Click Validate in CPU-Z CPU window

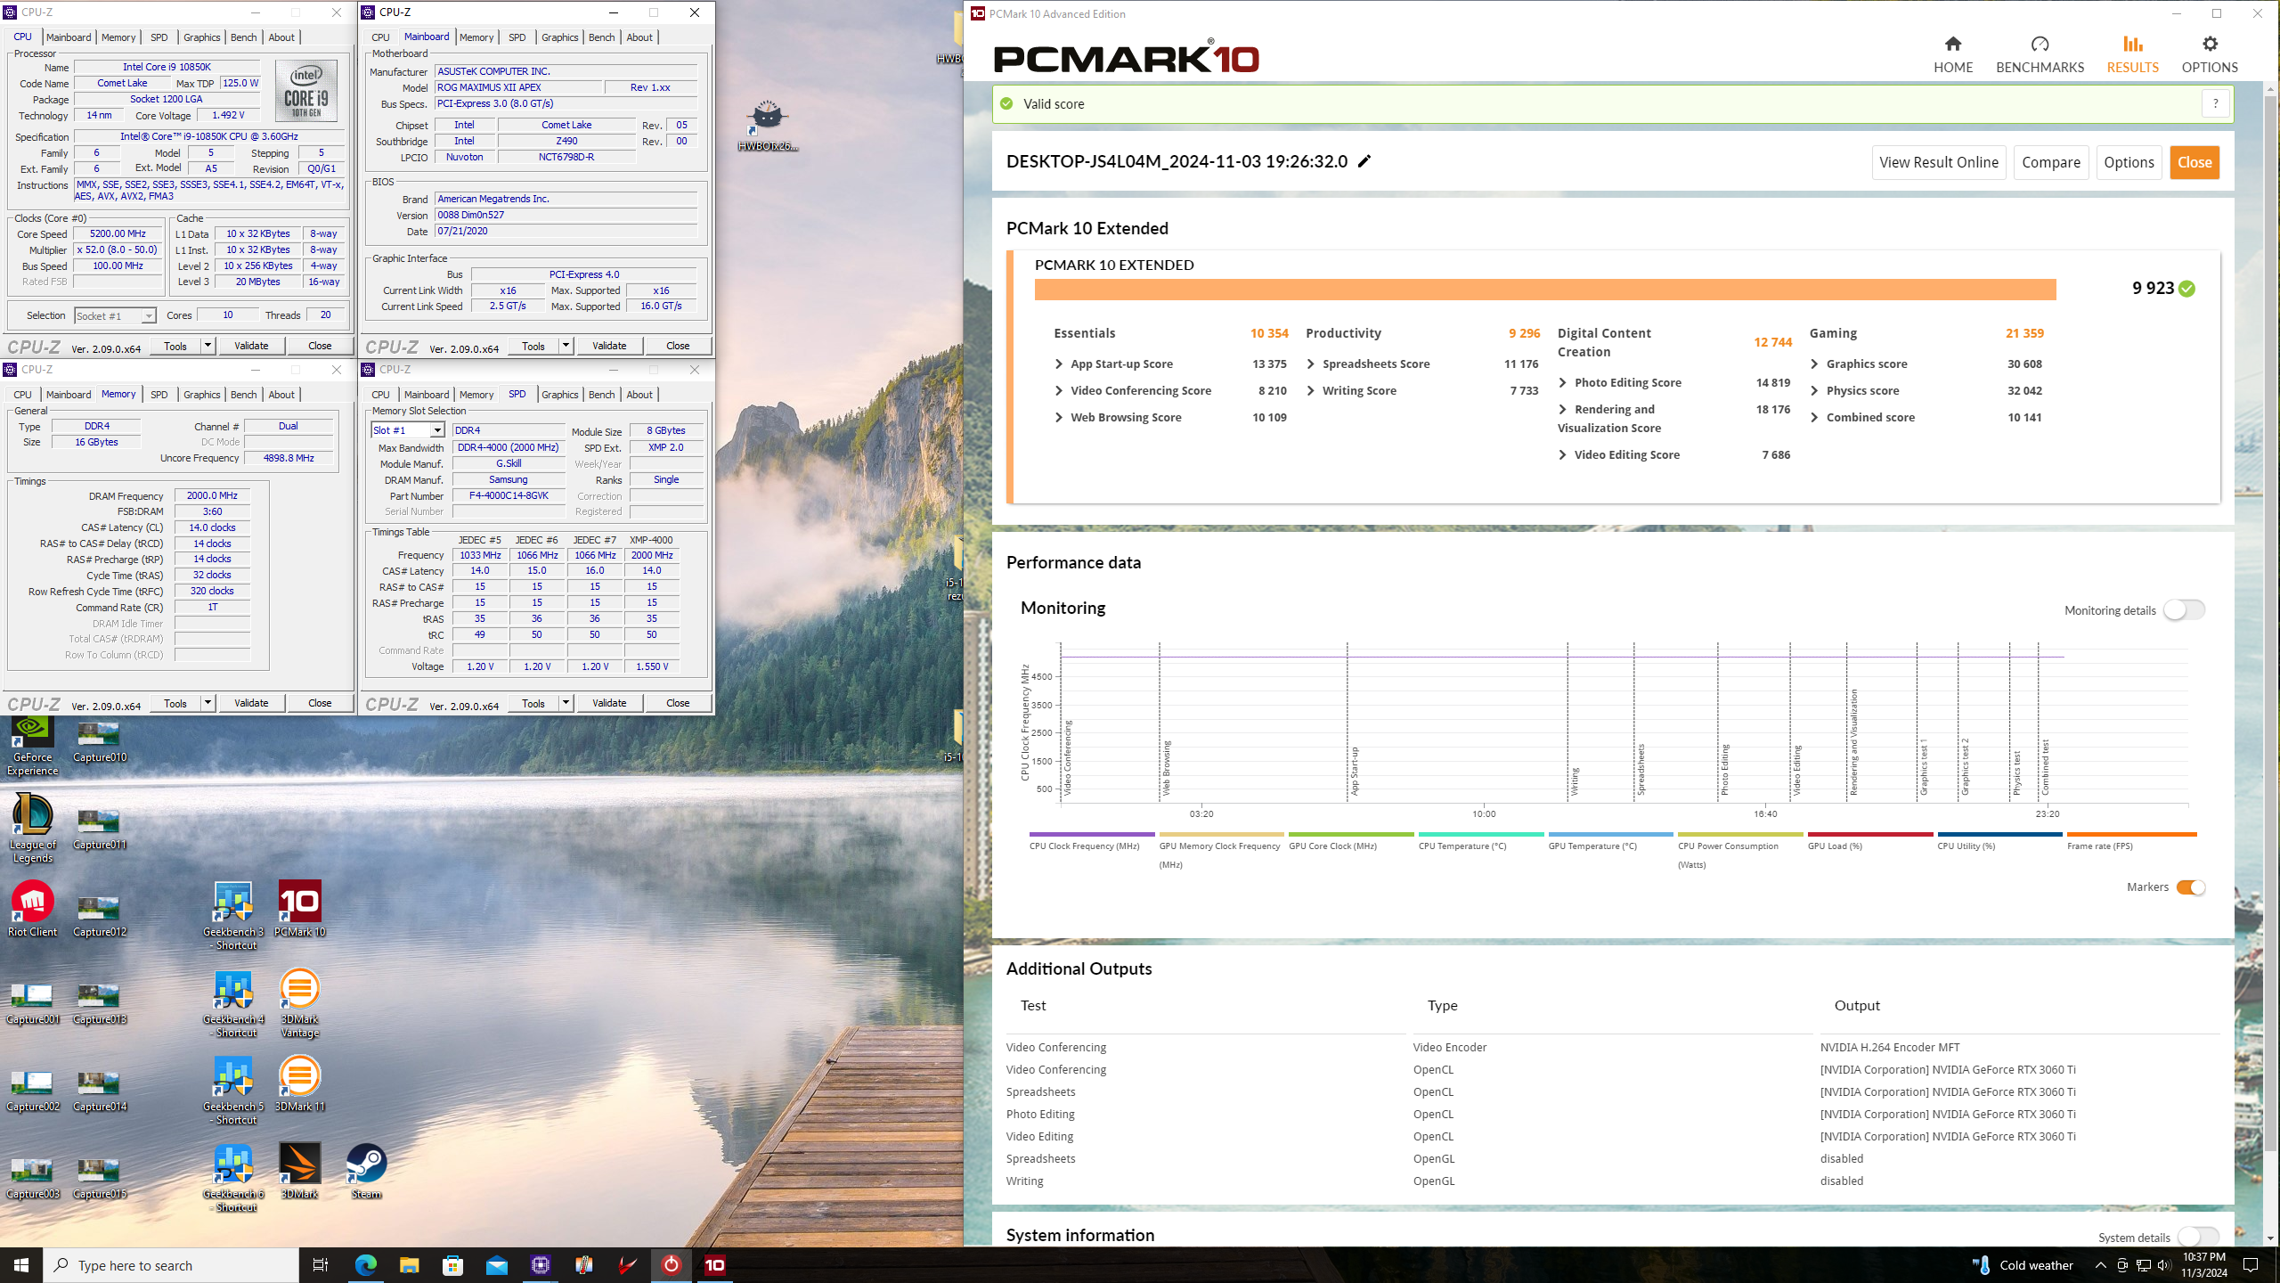pyautogui.click(x=251, y=346)
